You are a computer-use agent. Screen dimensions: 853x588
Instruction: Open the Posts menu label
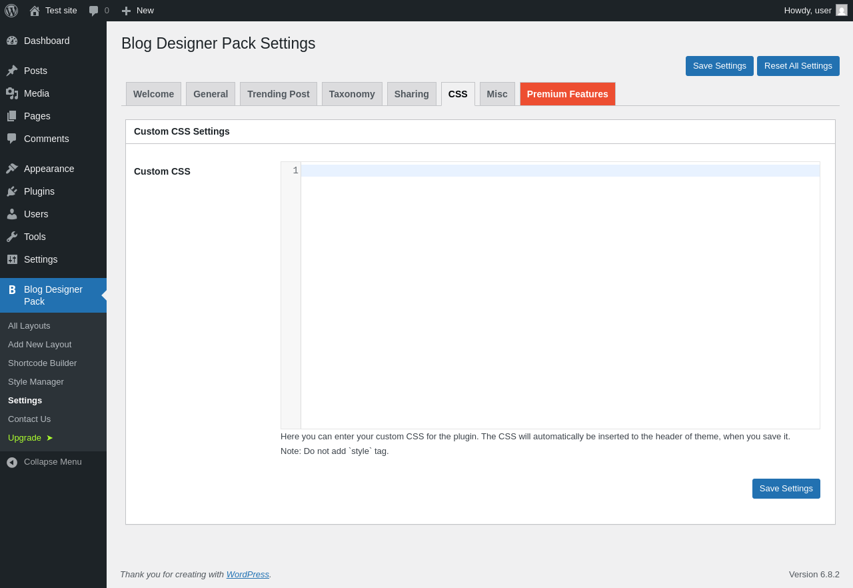pyautogui.click(x=35, y=71)
